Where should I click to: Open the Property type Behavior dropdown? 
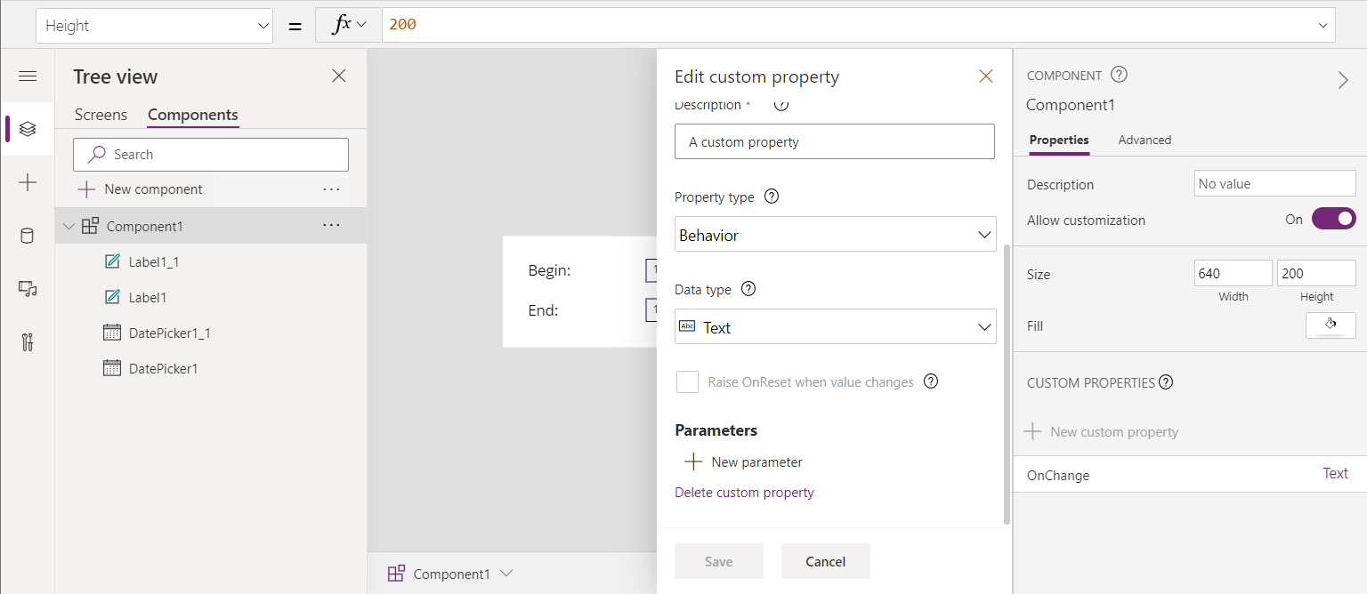tap(835, 235)
